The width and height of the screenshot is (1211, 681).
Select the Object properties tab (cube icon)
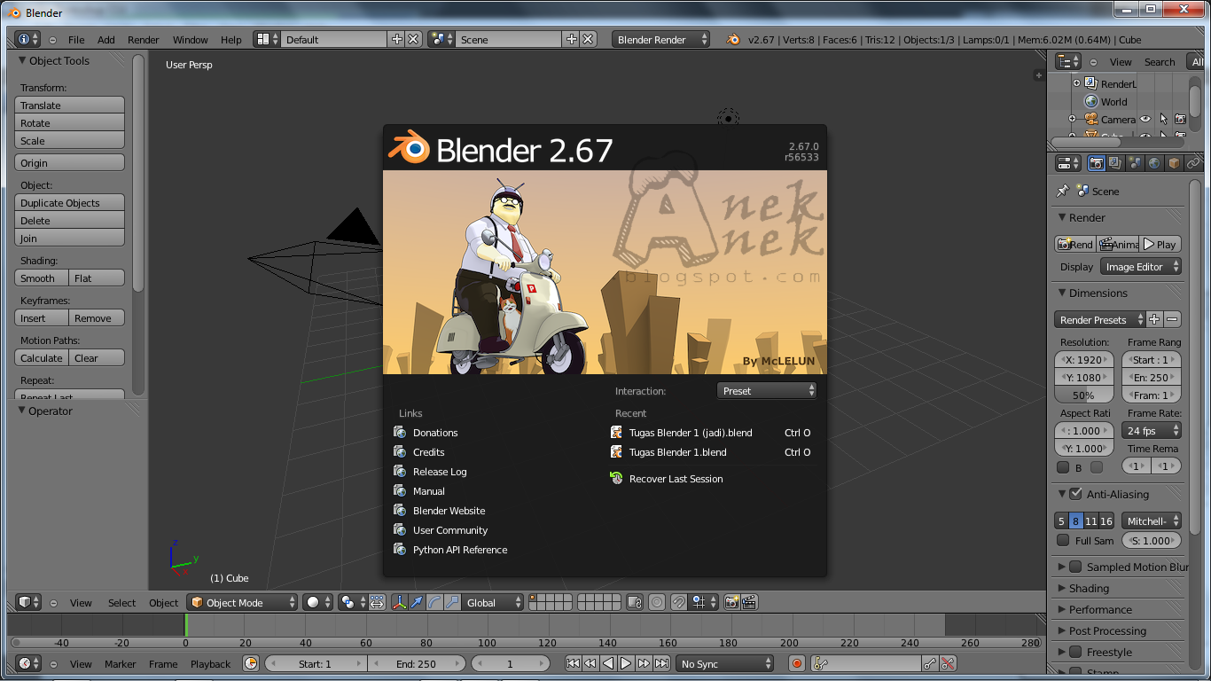pyautogui.click(x=1174, y=163)
